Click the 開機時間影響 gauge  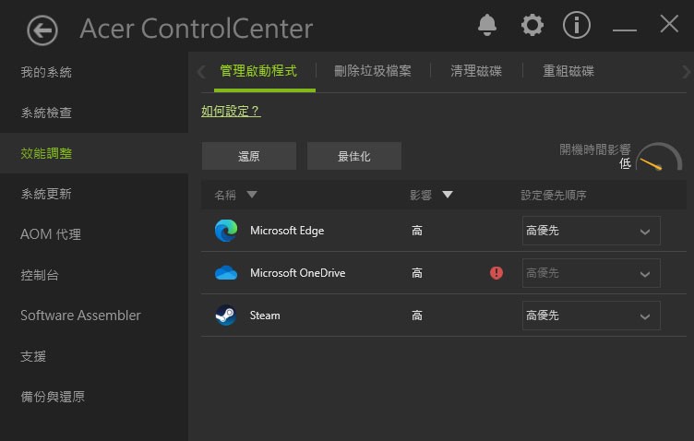tap(659, 157)
